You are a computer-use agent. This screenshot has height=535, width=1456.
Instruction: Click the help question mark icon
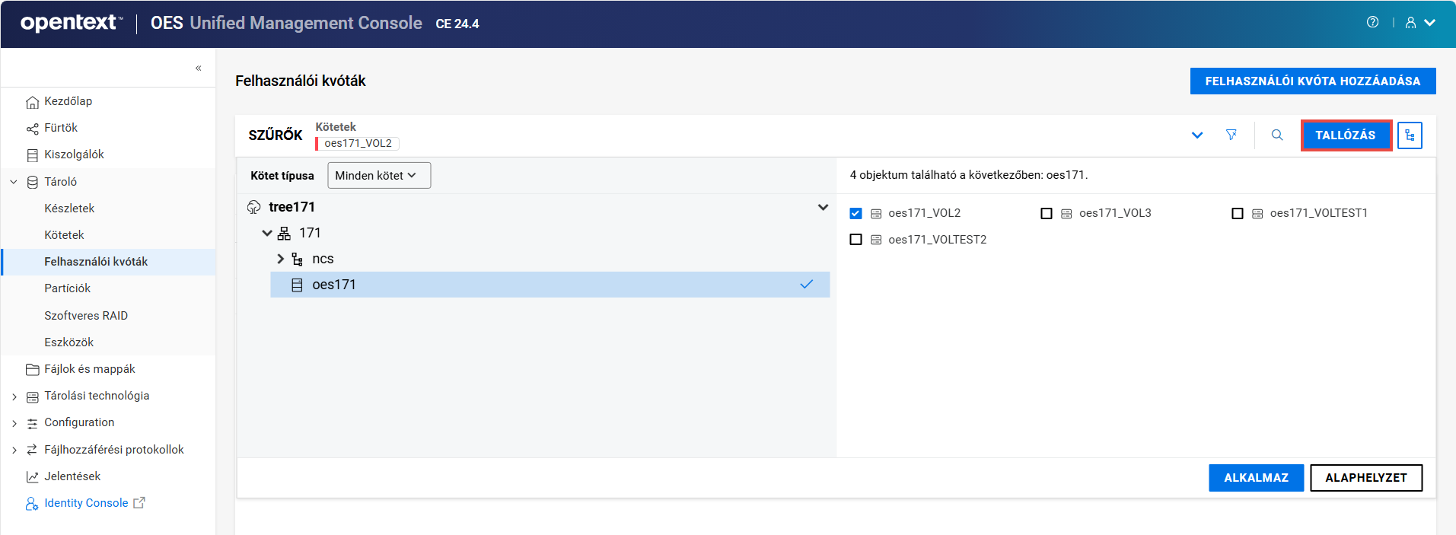tap(1372, 22)
